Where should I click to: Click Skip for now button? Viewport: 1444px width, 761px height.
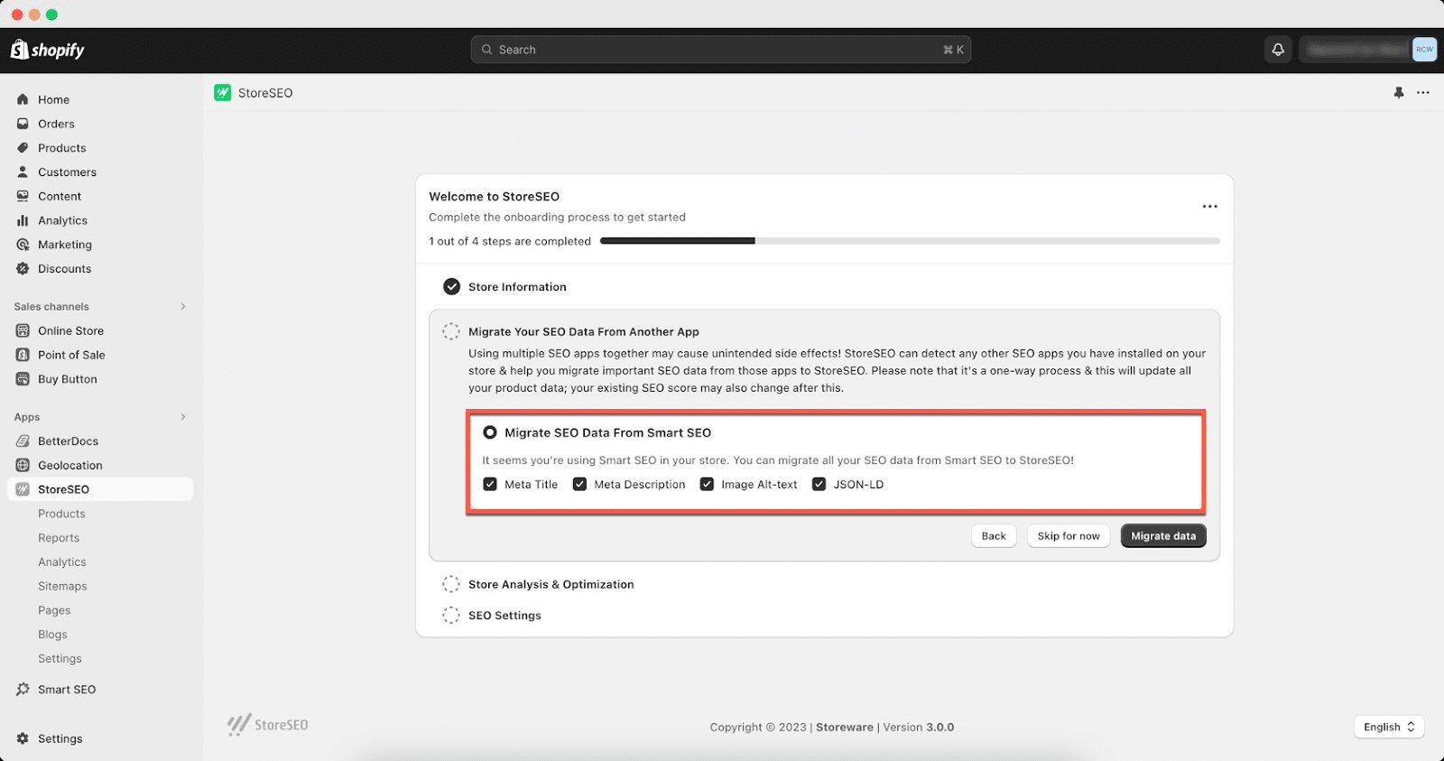pos(1069,535)
